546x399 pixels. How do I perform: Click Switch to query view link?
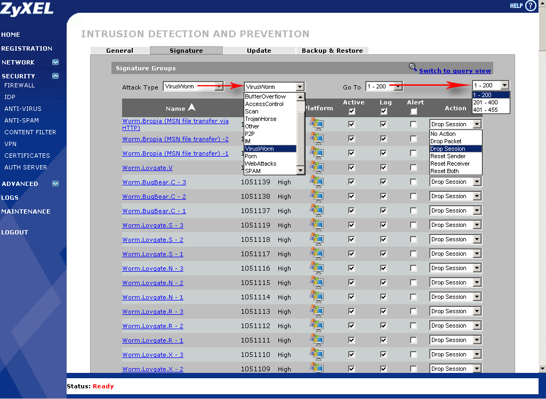[x=455, y=71]
